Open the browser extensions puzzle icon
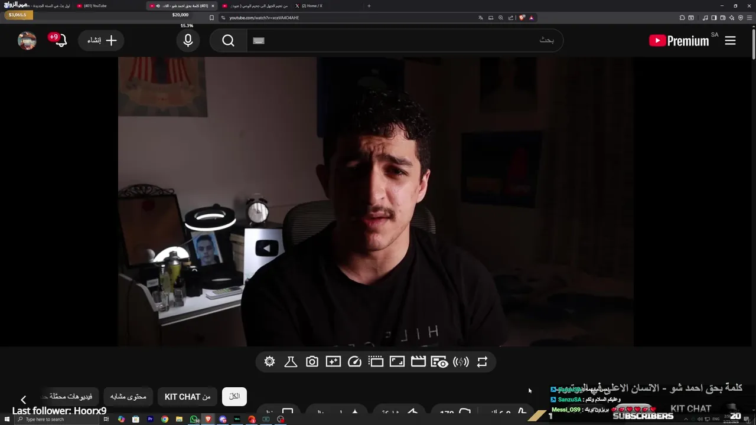Screen dimensions: 756x425 (x=682, y=18)
